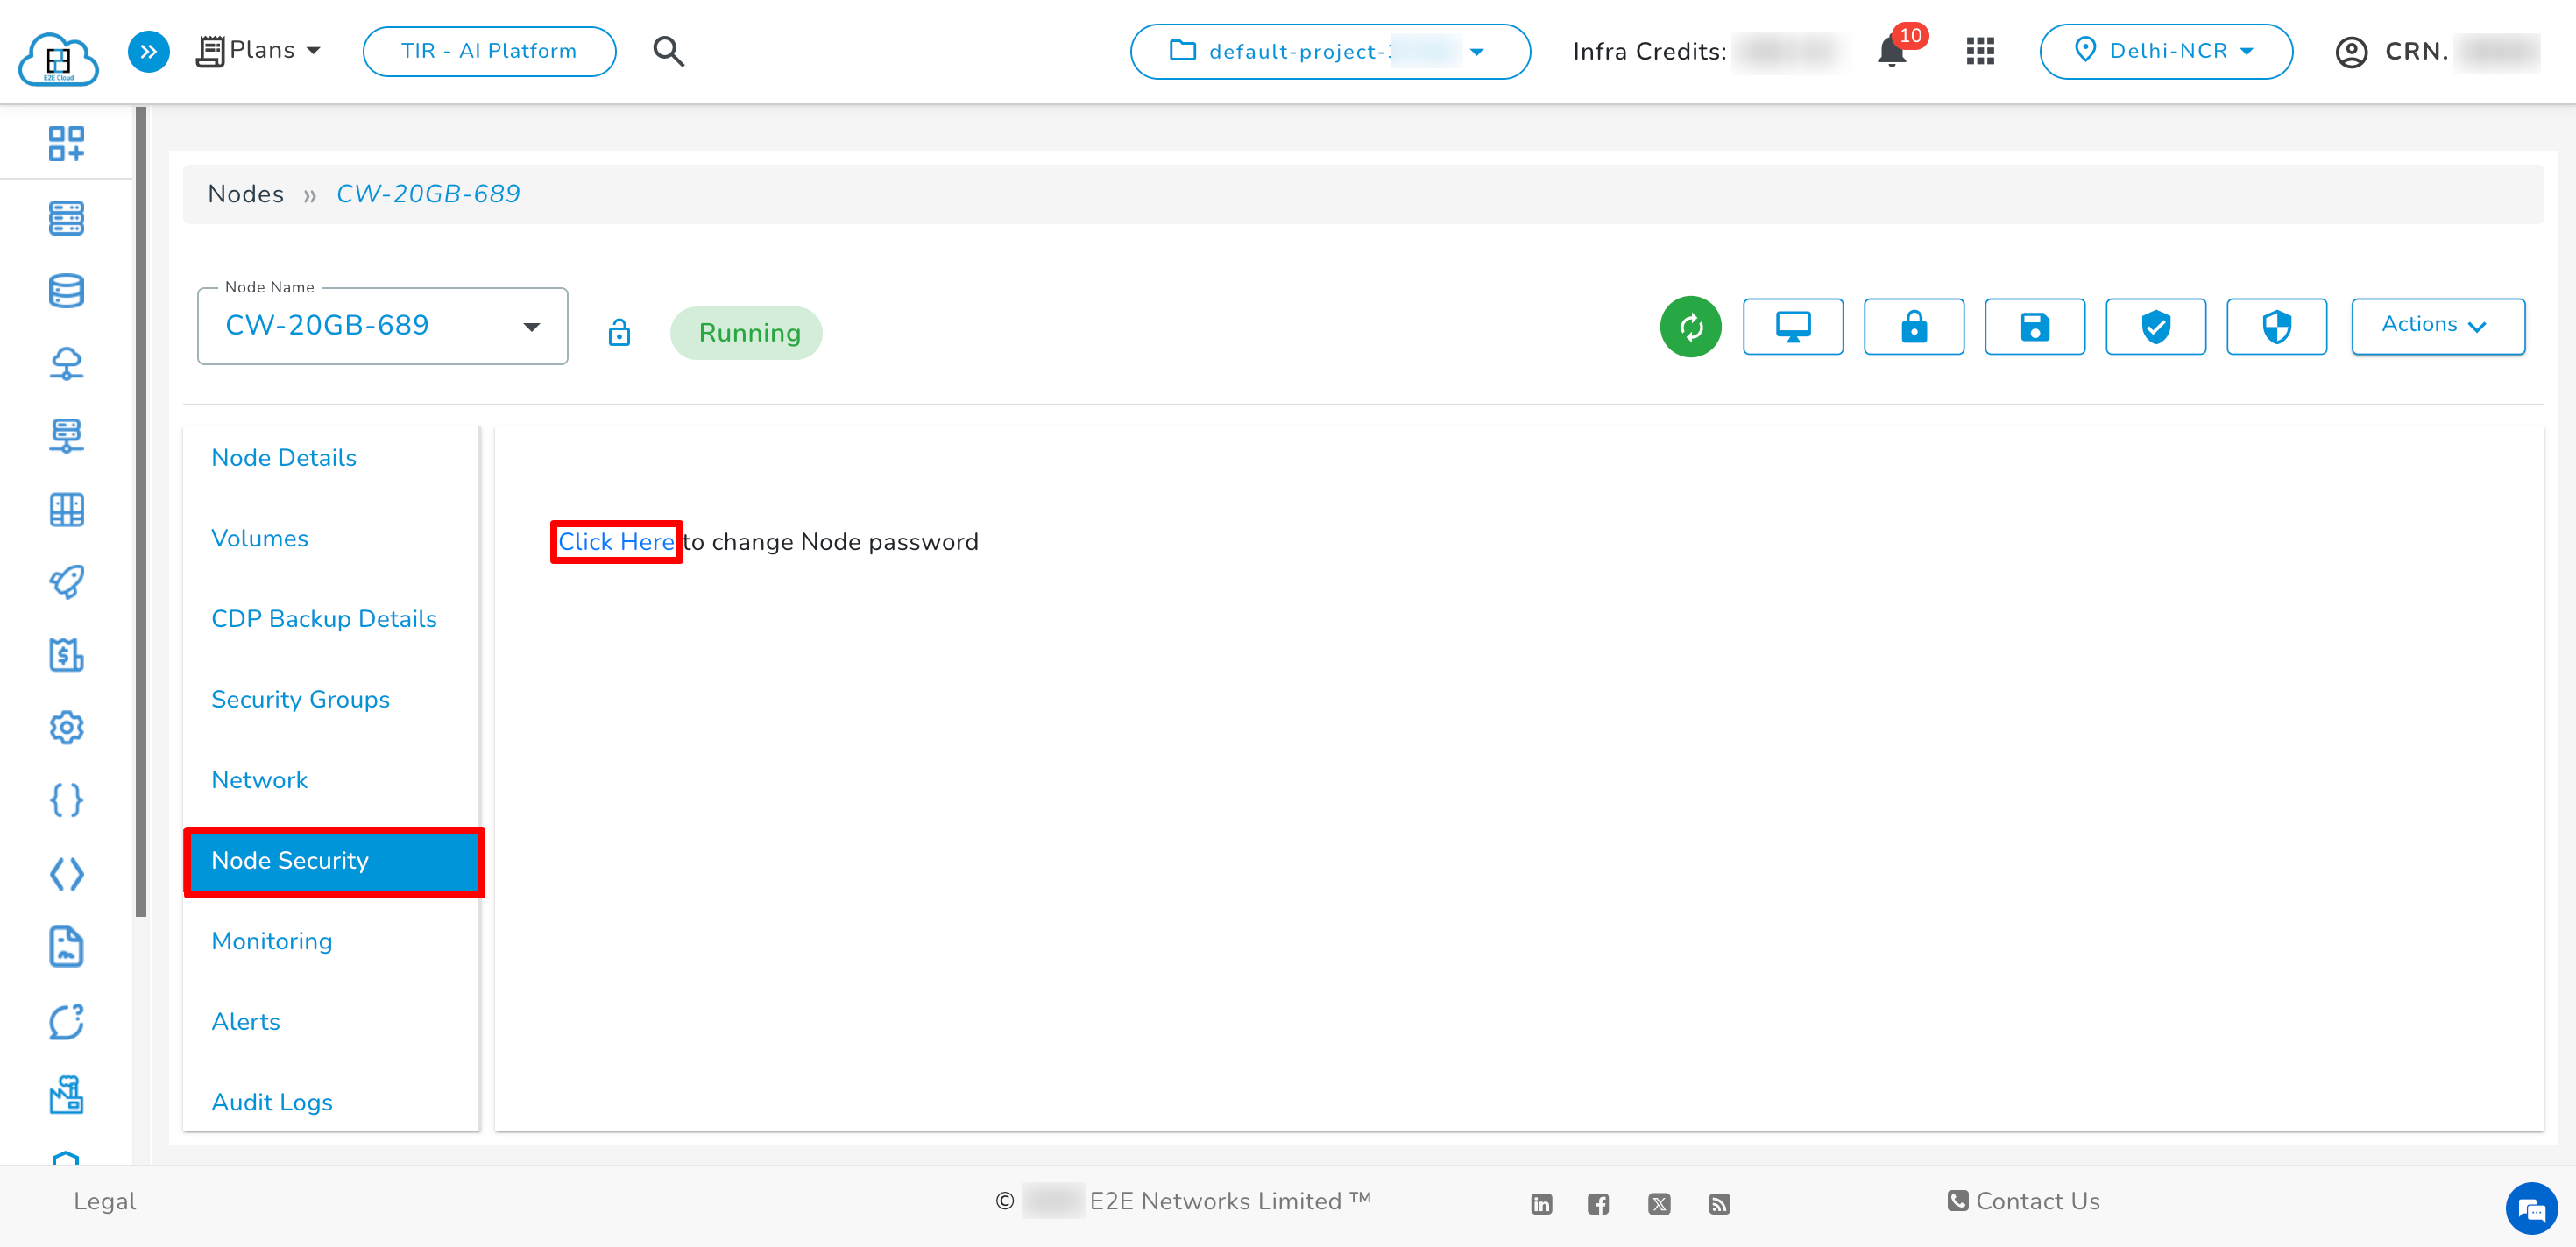The image size is (2576, 1247).
Task: Click Here link to change Node password
Action: (x=615, y=541)
